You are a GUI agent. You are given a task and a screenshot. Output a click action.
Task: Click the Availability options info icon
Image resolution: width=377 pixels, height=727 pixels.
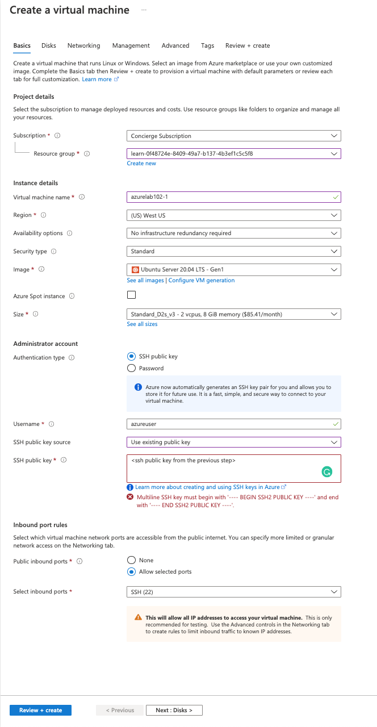click(69, 233)
